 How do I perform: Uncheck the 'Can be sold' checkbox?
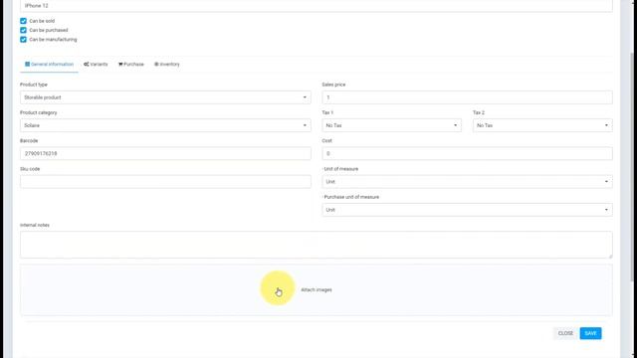coord(23,21)
